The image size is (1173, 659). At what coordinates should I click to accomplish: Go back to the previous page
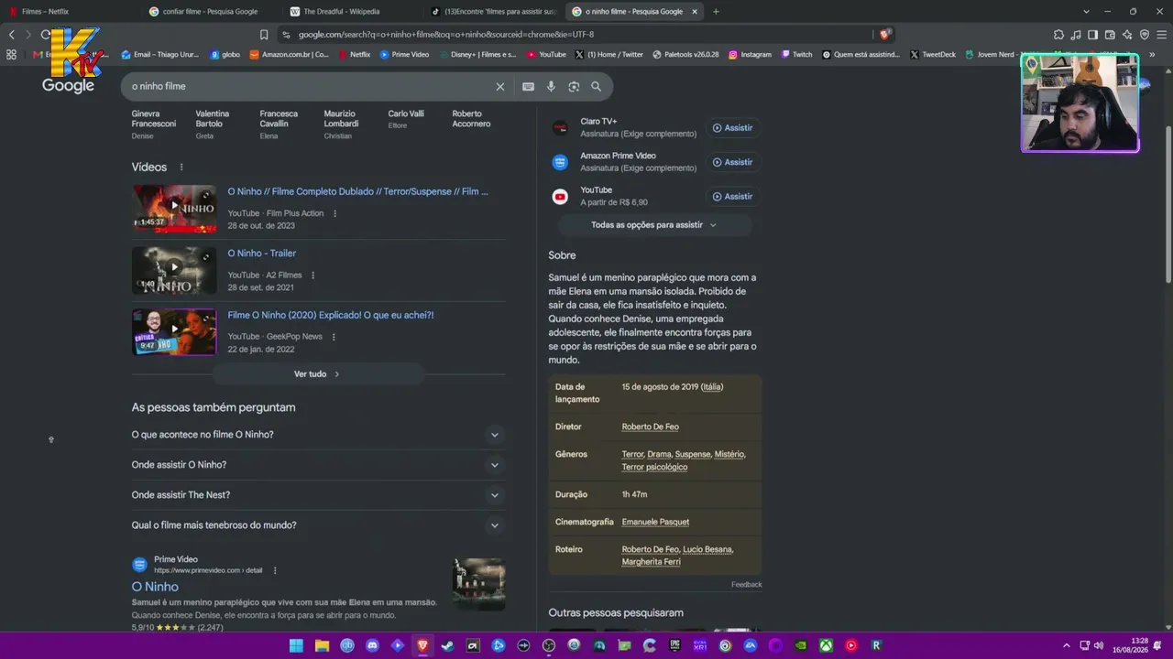12,35
